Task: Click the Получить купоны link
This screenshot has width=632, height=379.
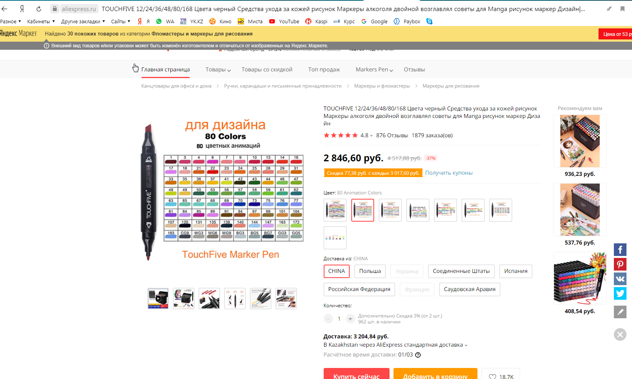Action: 449,173
